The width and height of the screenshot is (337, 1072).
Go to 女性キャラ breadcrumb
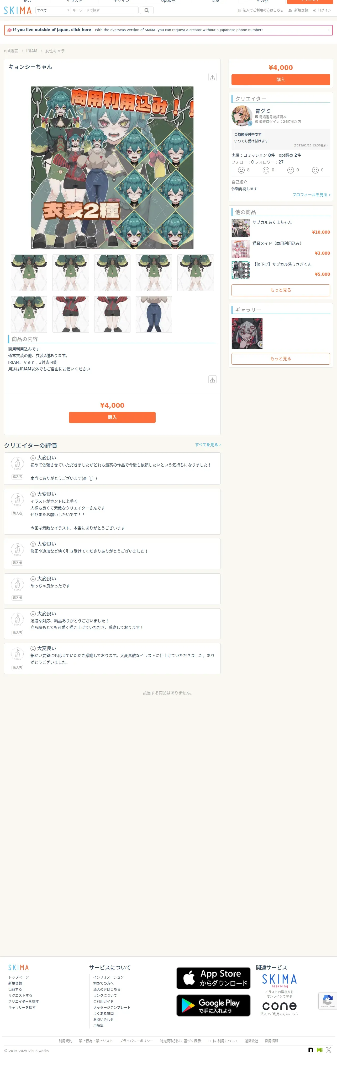click(x=55, y=51)
